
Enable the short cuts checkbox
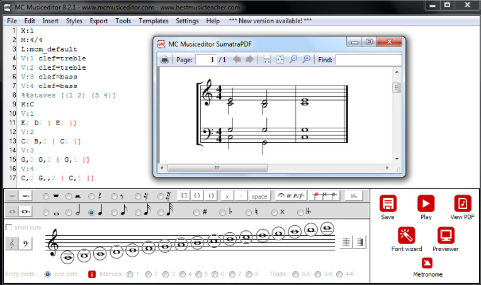(x=9, y=227)
